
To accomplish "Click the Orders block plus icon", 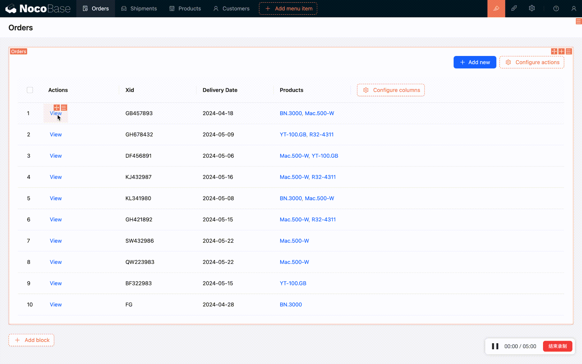I will [x=562, y=51].
